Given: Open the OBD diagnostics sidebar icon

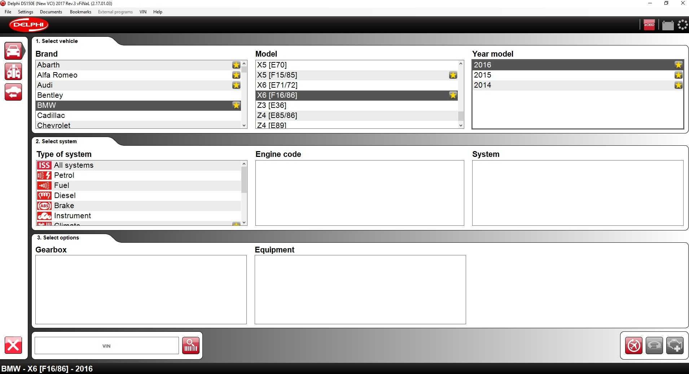Looking at the screenshot, I should (x=13, y=71).
